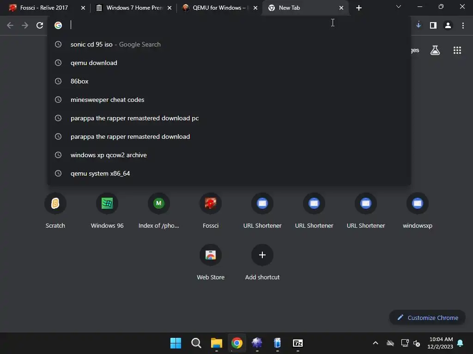This screenshot has width=473, height=354.
Task: Open the Index of /pho... shortcut
Action: pyautogui.click(x=159, y=211)
